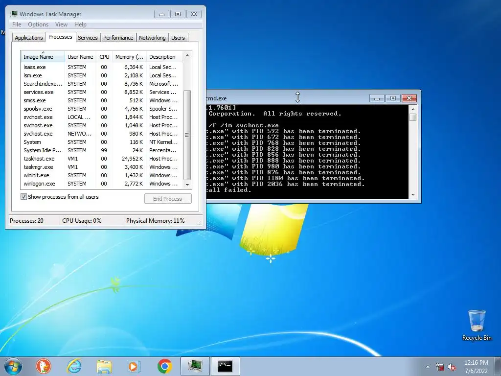This screenshot has width=501, height=376.
Task: Select the cmd.exe taskbar button
Action: click(225, 366)
